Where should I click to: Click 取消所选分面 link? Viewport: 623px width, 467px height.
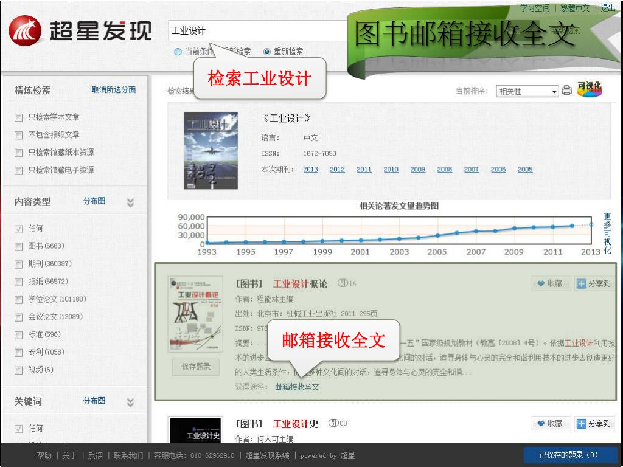(114, 90)
